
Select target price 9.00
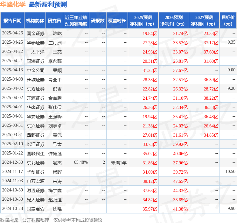pos(231,70)
